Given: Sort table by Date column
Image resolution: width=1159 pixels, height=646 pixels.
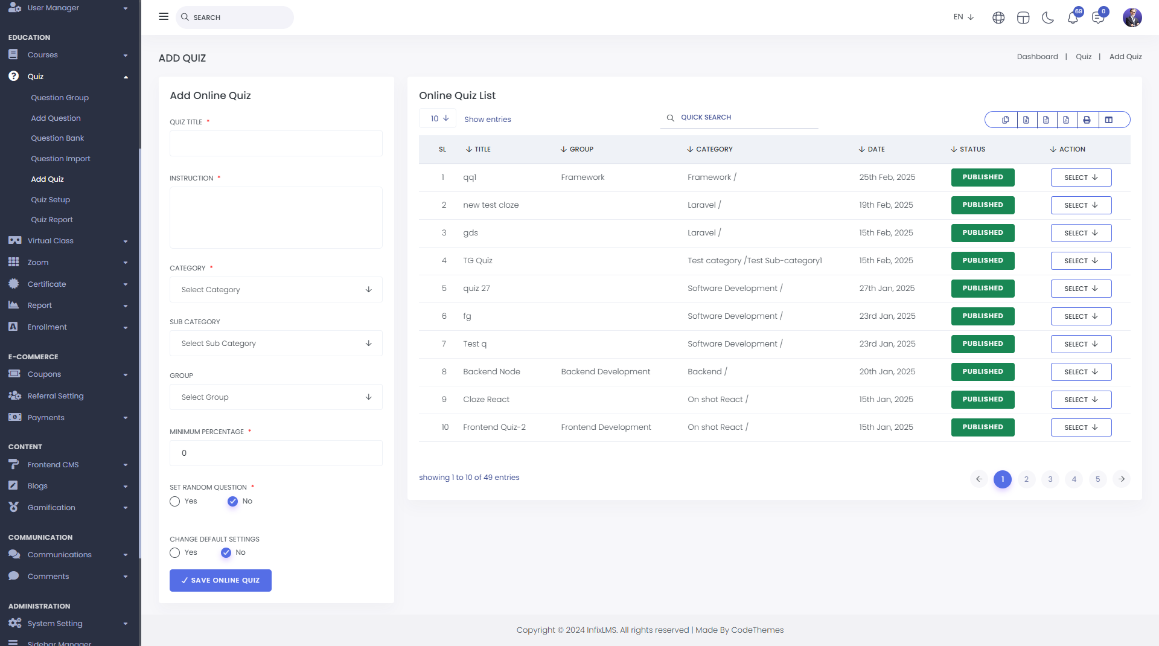Looking at the screenshot, I should [872, 149].
